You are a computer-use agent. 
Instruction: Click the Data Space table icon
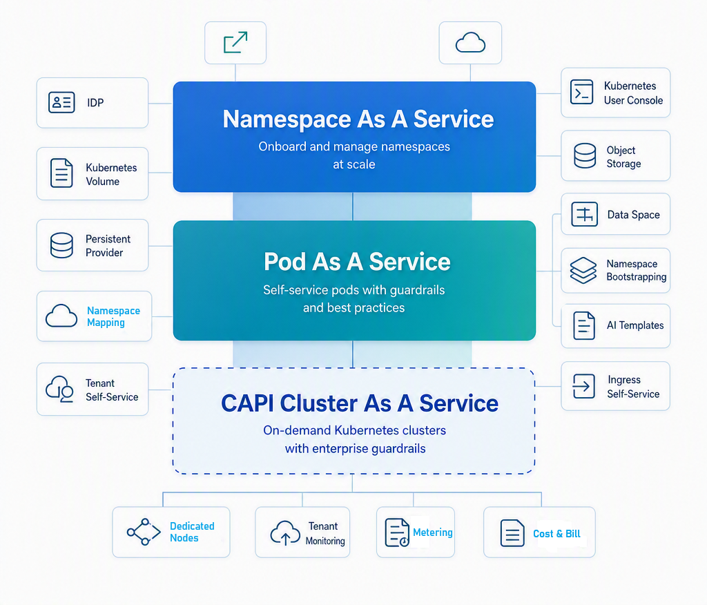tap(584, 214)
